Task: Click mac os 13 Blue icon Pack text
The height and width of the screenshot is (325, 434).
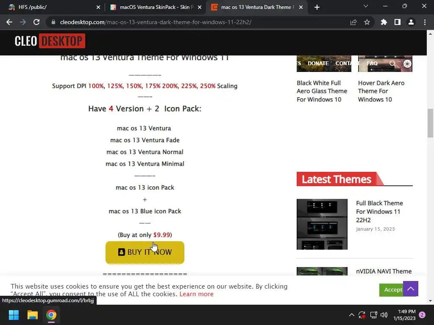Action: point(145,211)
